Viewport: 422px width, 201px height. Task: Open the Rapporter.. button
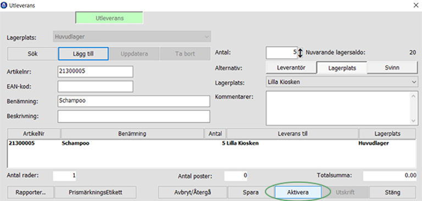[x=30, y=192]
